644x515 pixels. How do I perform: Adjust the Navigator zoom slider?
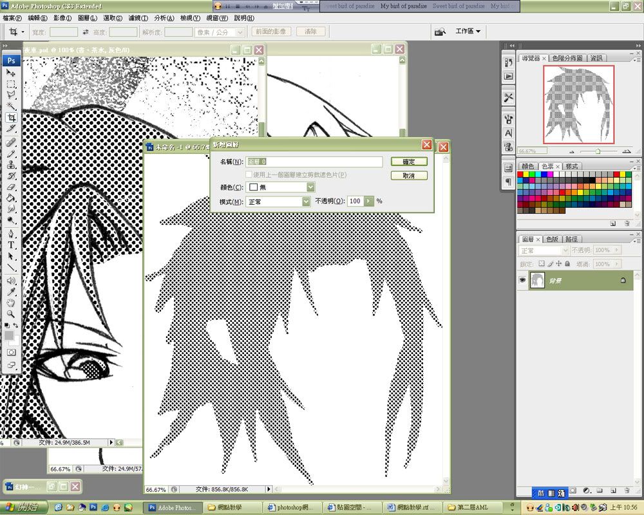(598, 151)
